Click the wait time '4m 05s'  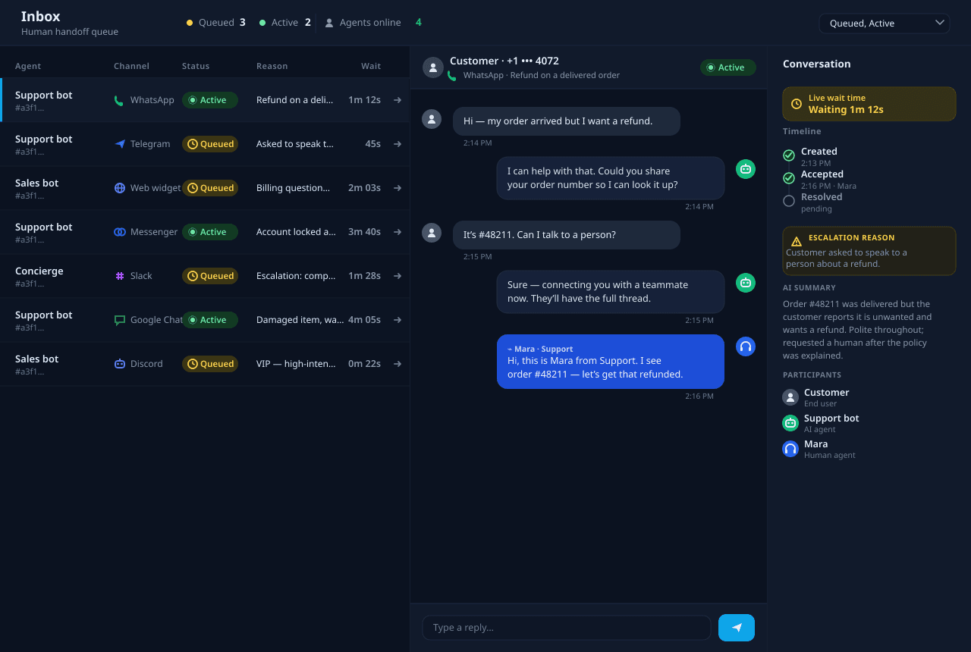click(x=364, y=320)
